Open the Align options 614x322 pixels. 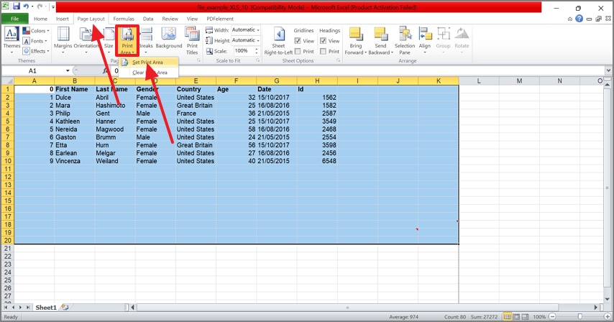pos(425,40)
